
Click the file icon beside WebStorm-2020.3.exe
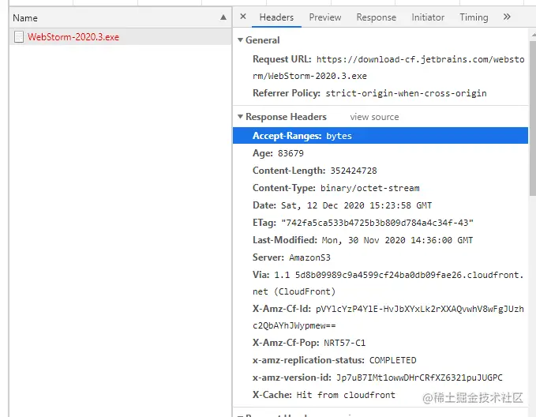(19, 36)
